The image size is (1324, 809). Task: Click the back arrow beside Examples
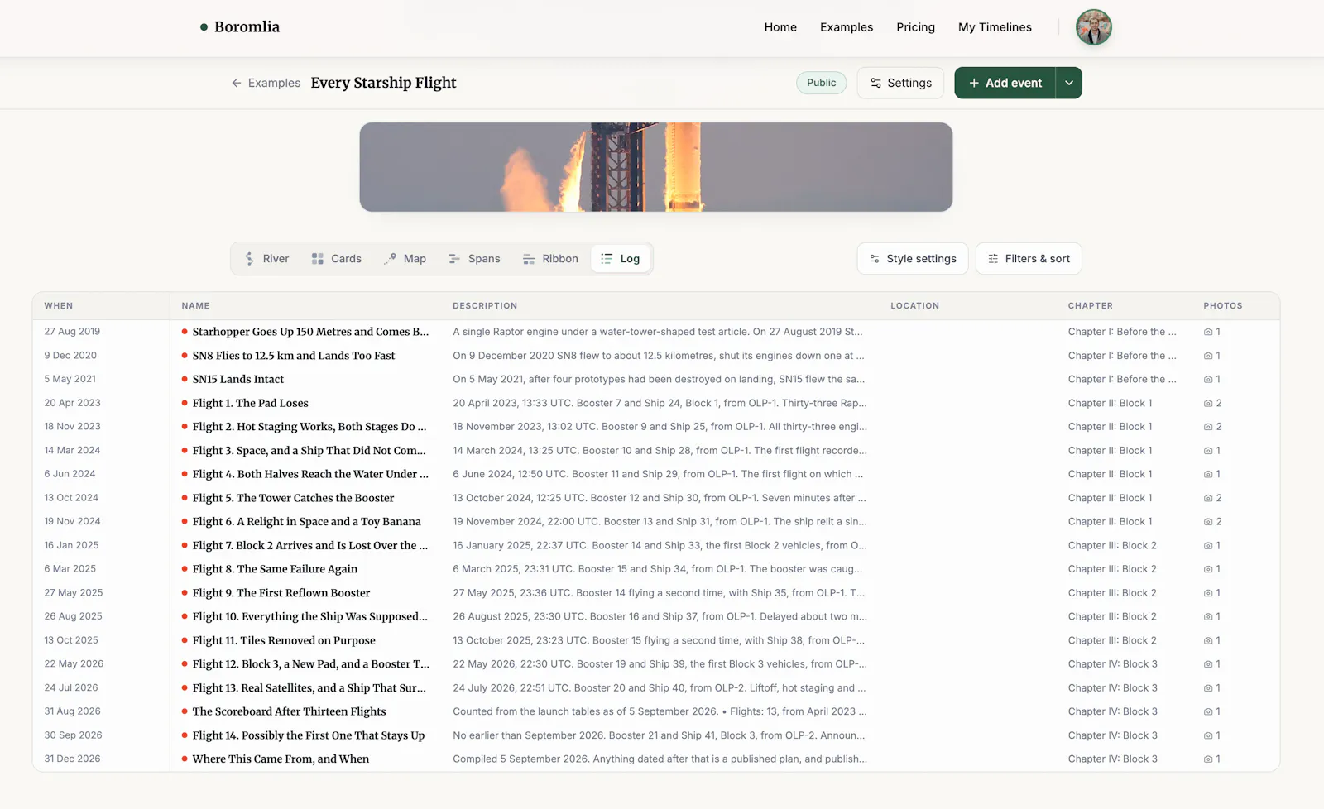point(237,83)
